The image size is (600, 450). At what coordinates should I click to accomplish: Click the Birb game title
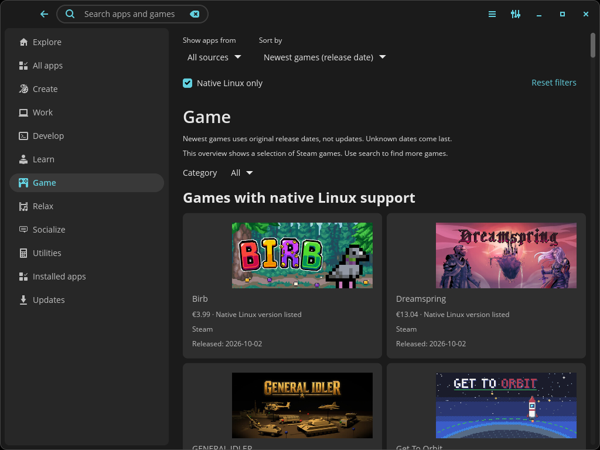(200, 299)
